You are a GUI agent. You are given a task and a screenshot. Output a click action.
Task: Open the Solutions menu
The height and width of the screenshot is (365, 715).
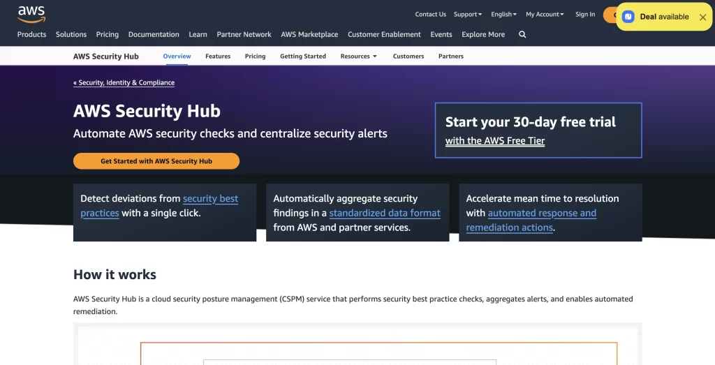tap(71, 34)
